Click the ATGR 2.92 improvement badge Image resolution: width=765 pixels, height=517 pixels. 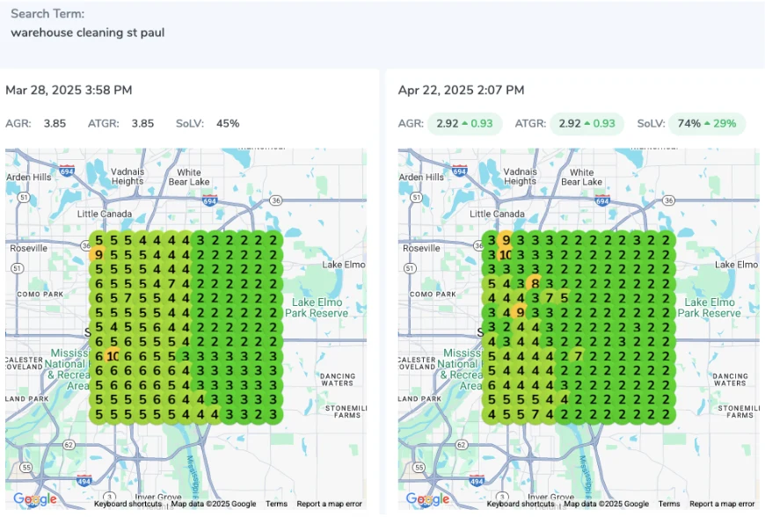[x=588, y=124]
